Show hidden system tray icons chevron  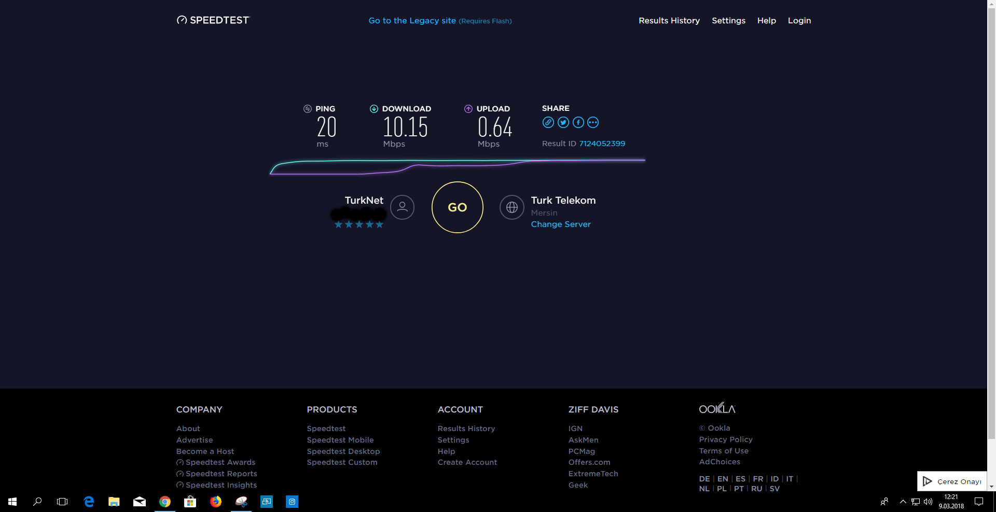coord(903,502)
